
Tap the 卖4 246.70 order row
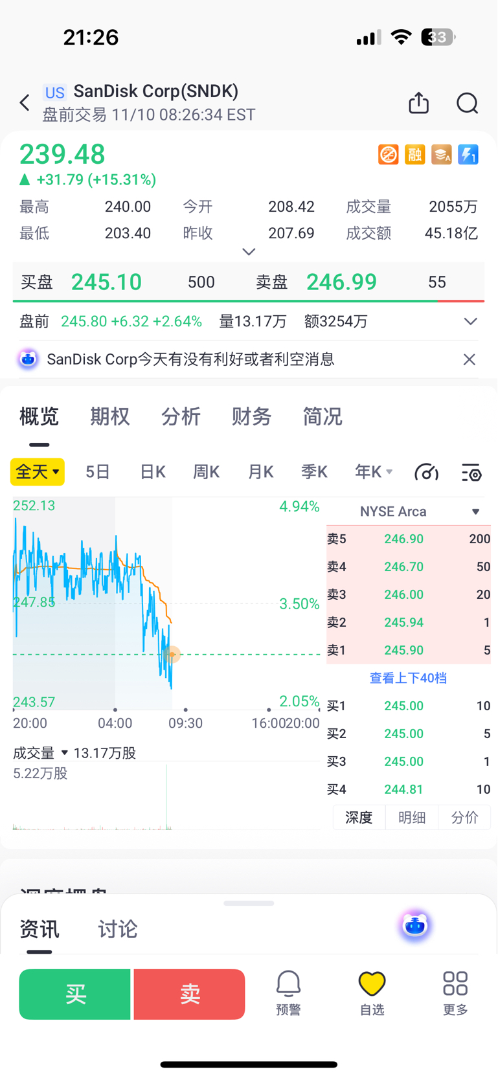point(409,567)
